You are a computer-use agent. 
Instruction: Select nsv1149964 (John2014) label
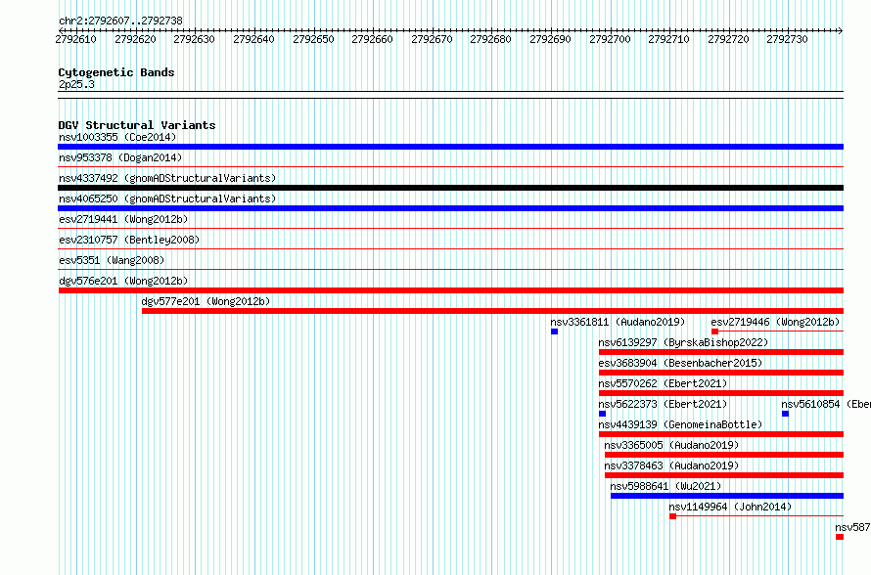pos(730,507)
